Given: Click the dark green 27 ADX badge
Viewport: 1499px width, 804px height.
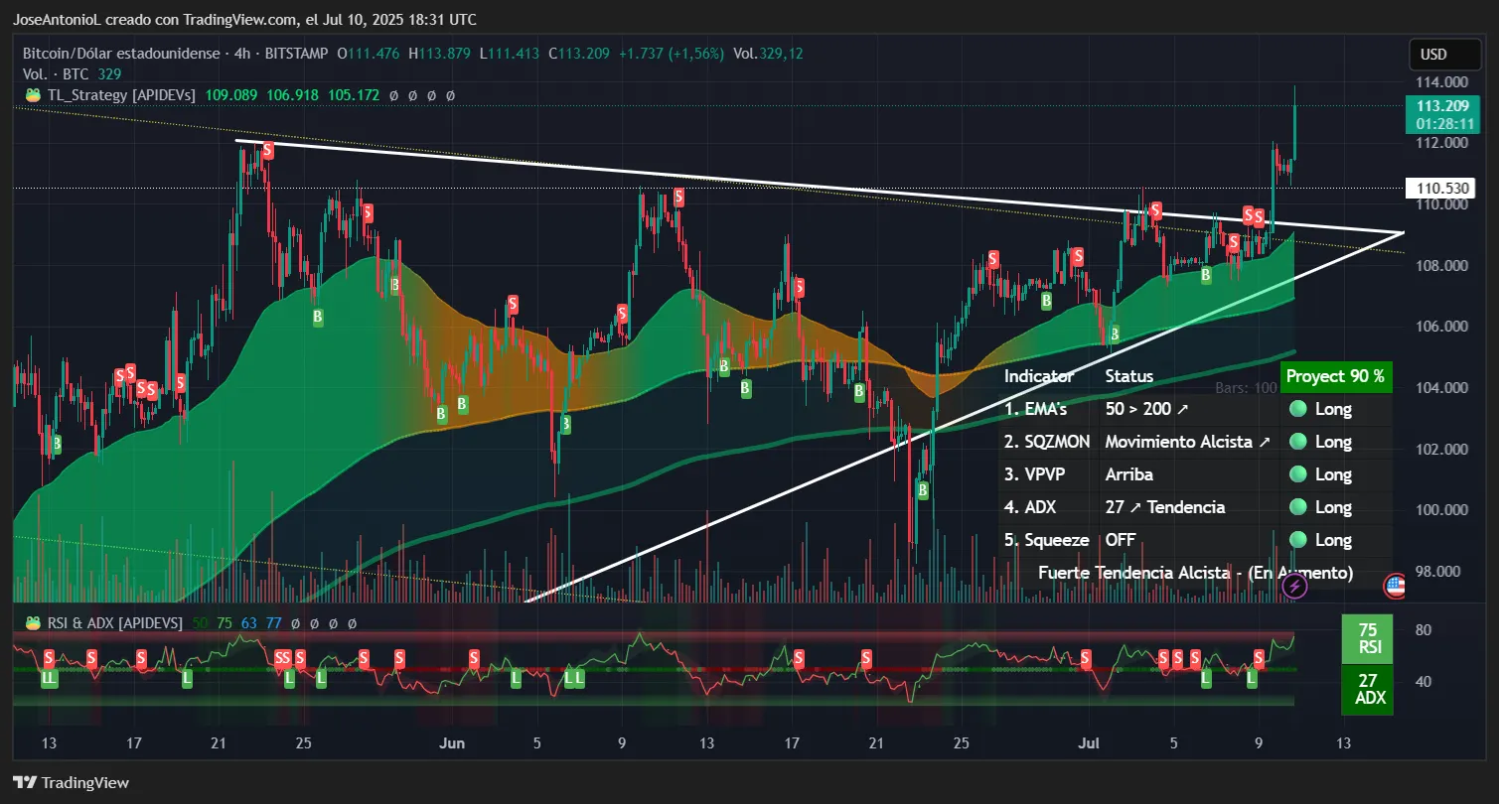Looking at the screenshot, I should (1368, 689).
